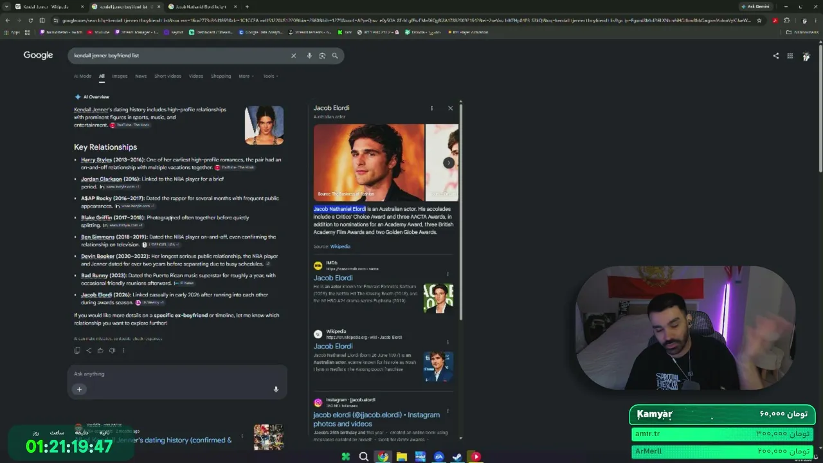
Task: Click the main Jacob Elordi photo
Action: click(x=369, y=163)
